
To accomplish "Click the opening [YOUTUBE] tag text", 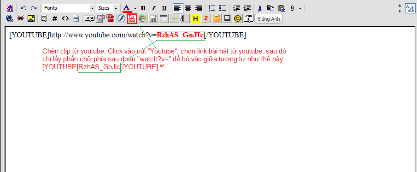I will pos(29,35).
